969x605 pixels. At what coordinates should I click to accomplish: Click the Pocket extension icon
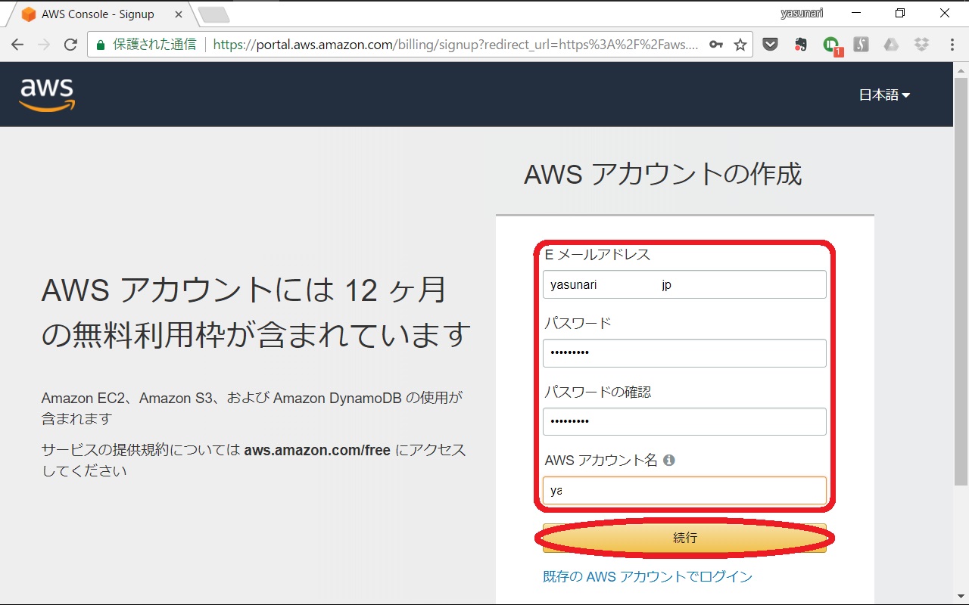[770, 45]
